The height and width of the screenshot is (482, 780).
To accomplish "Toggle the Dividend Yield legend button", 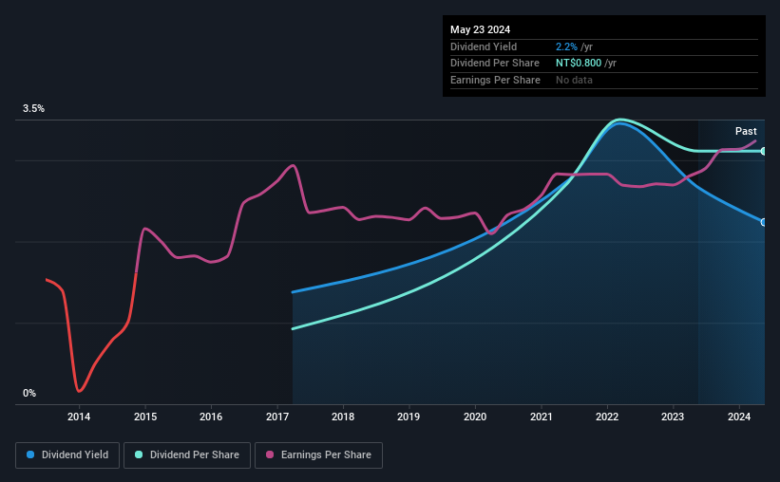I will tap(67, 455).
